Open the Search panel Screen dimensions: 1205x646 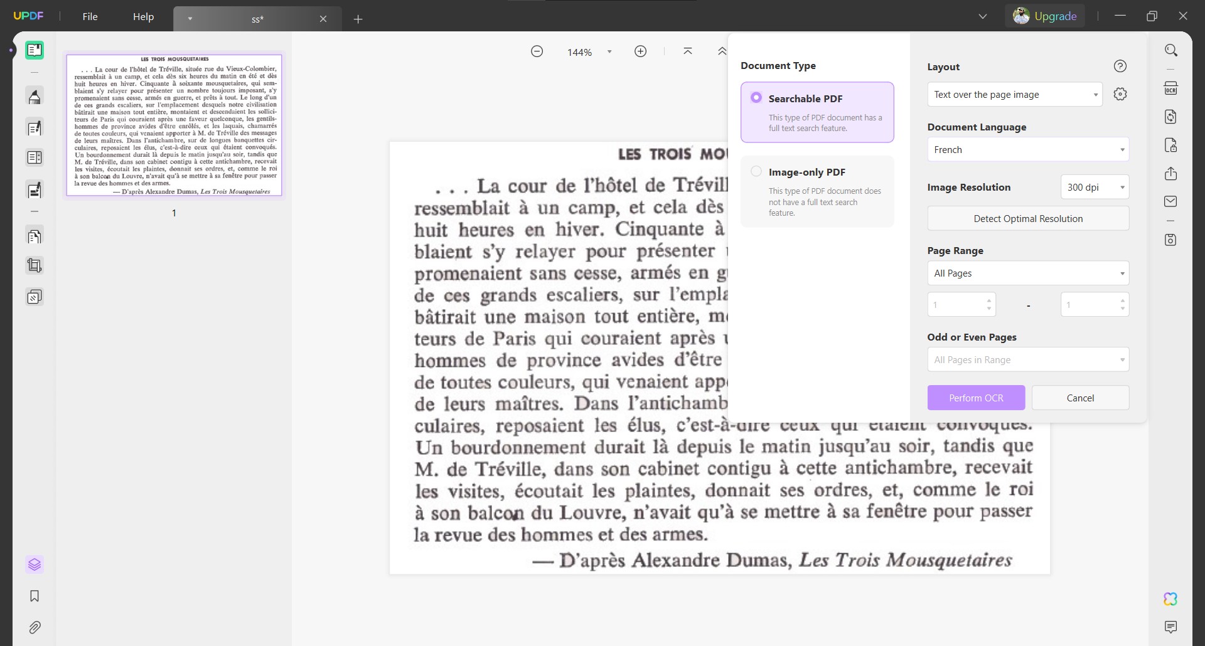click(1171, 50)
